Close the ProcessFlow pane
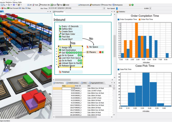Screen dimensions: 172x122 pos(114,12)
